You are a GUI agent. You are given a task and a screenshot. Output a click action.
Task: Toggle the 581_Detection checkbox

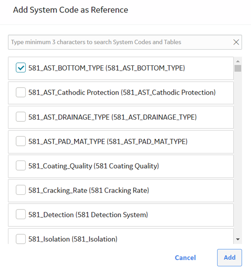point(21,214)
